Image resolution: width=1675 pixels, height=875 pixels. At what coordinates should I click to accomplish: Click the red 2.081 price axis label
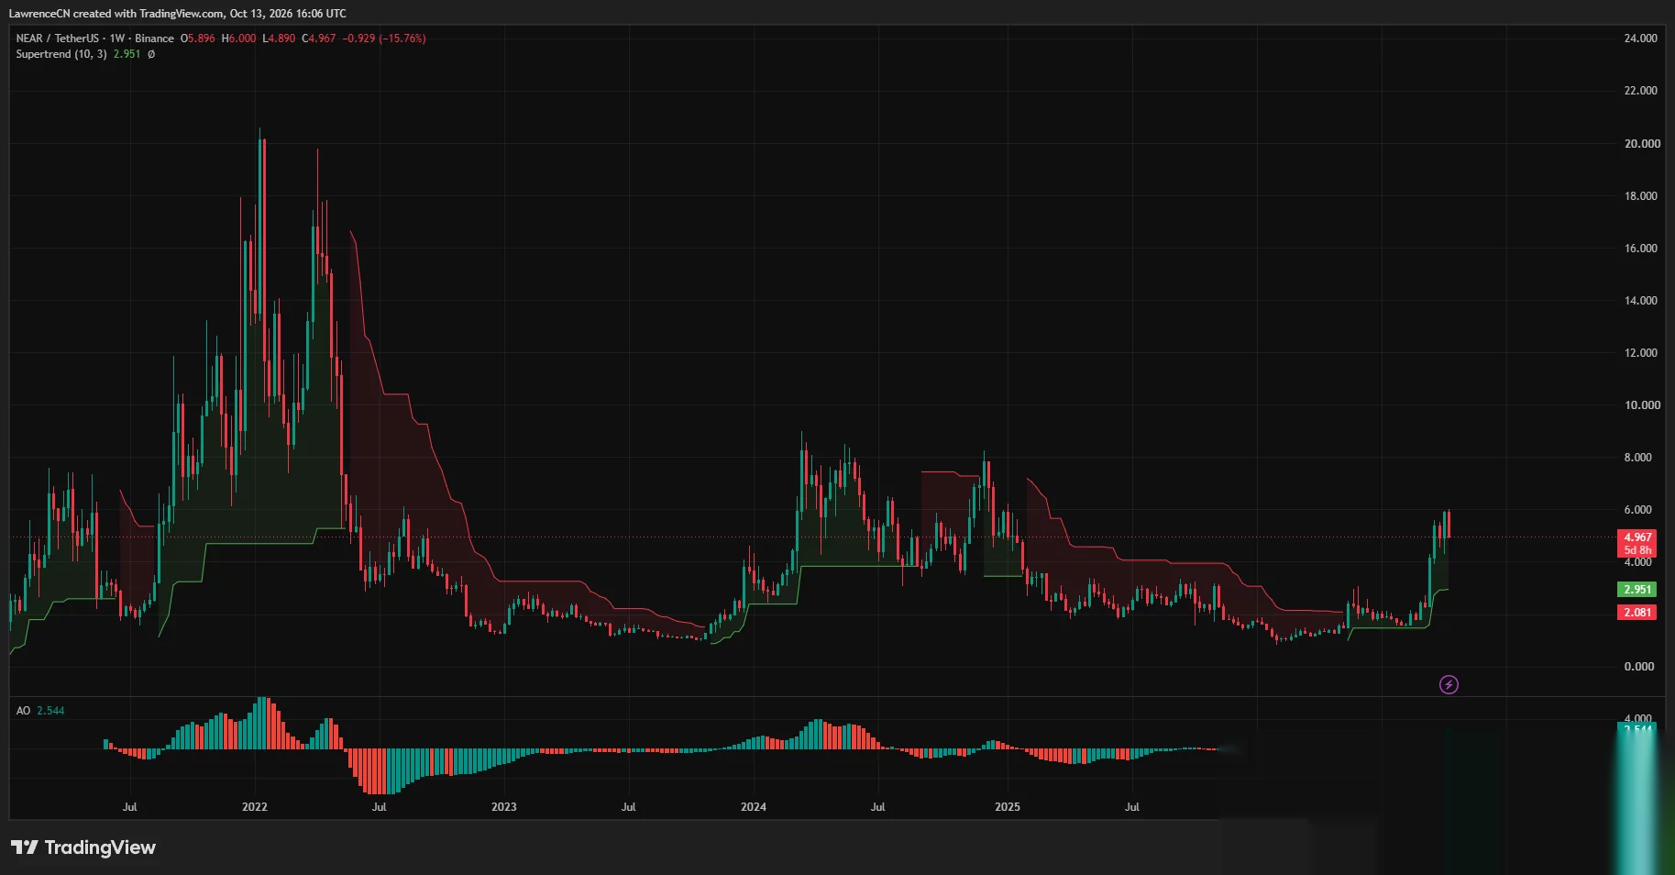point(1637,613)
